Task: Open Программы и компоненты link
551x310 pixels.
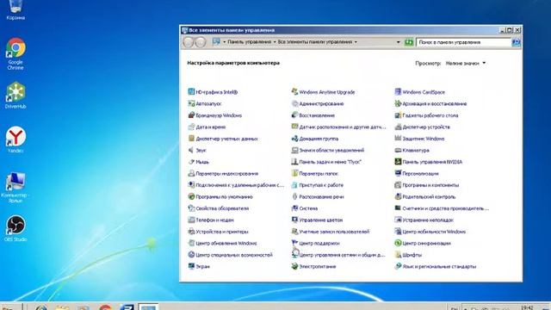Action: [x=430, y=185]
